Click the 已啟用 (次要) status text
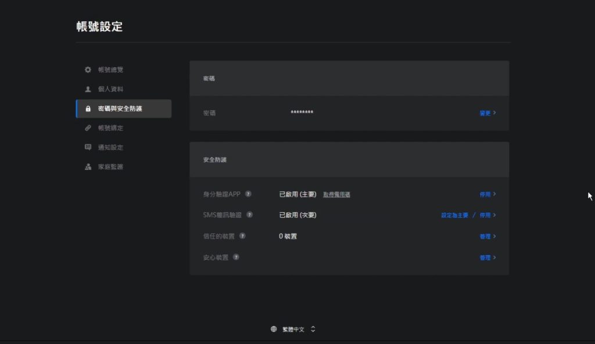Screen dimensions: 595x344 tap(298, 215)
